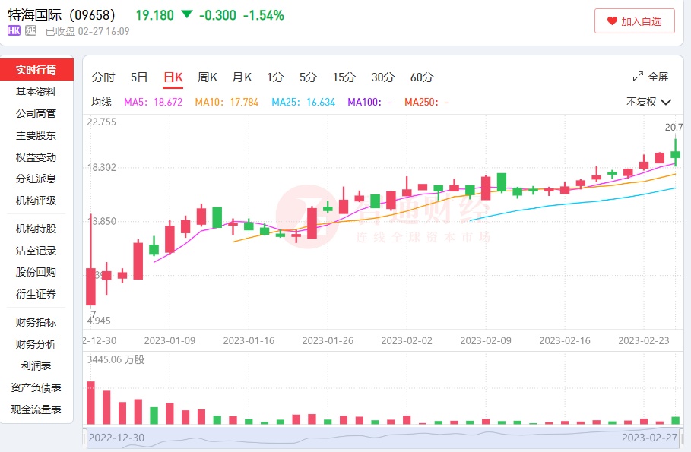The width and height of the screenshot is (691, 452).
Task: Open 实时行情 in the sidebar
Action: 36,70
